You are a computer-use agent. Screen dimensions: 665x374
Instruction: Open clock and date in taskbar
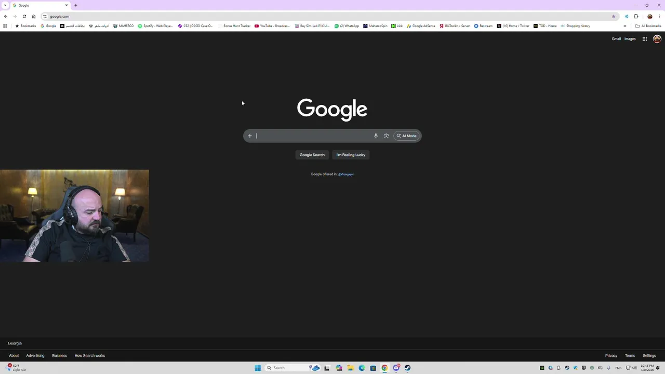pyautogui.click(x=647, y=368)
